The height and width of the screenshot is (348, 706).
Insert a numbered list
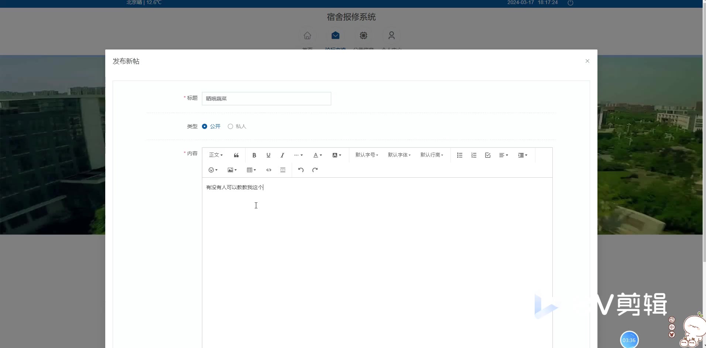(474, 155)
